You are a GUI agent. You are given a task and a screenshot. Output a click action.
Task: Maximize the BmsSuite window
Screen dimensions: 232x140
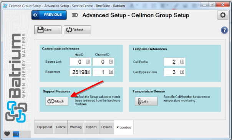point(212,5)
